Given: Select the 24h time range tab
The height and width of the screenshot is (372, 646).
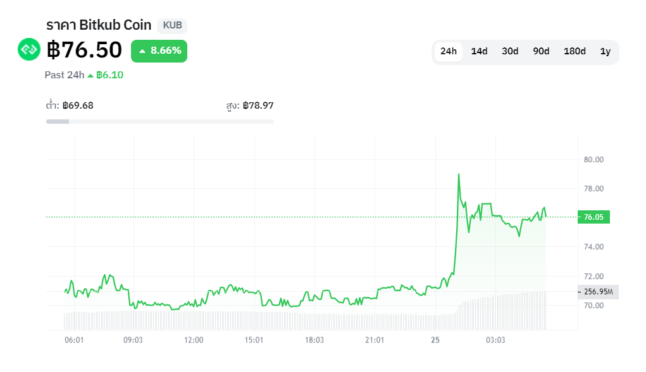Looking at the screenshot, I should [448, 51].
